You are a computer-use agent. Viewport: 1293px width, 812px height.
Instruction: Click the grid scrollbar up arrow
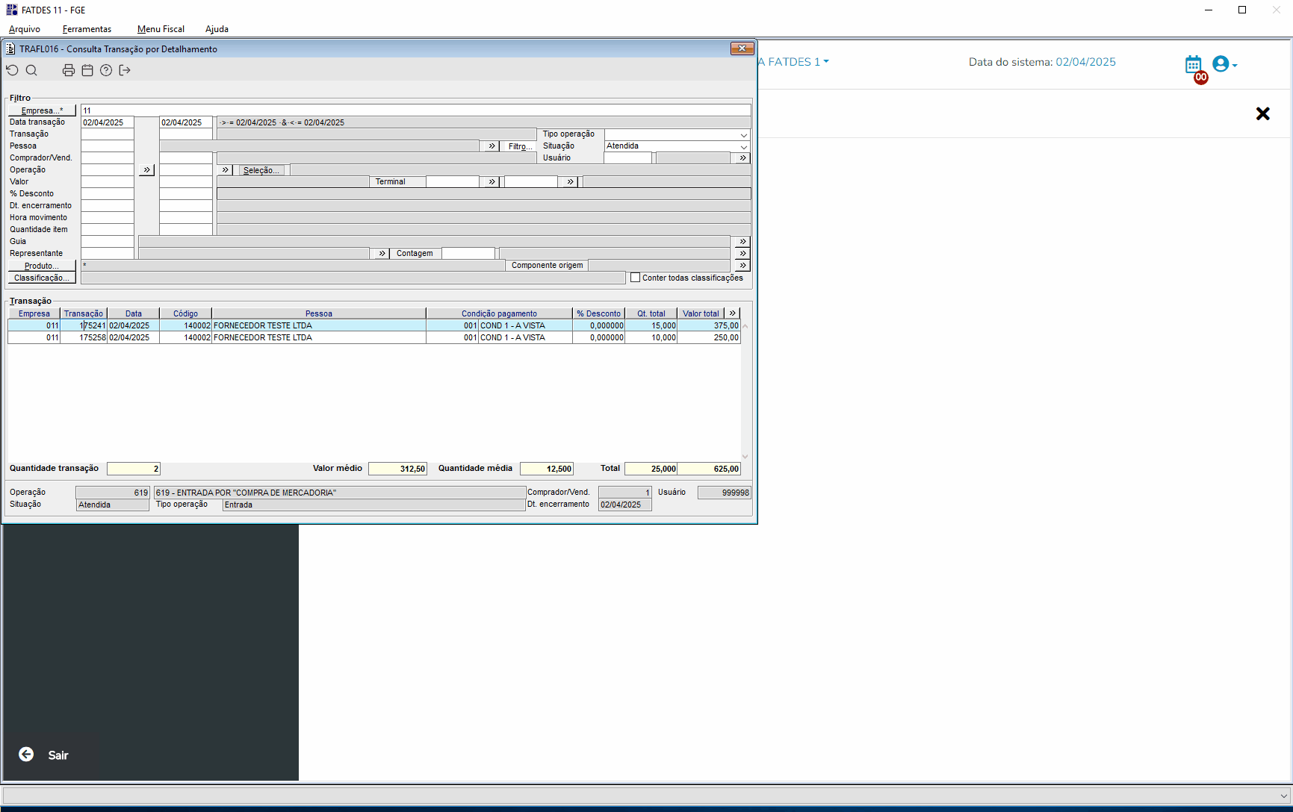[x=745, y=326]
